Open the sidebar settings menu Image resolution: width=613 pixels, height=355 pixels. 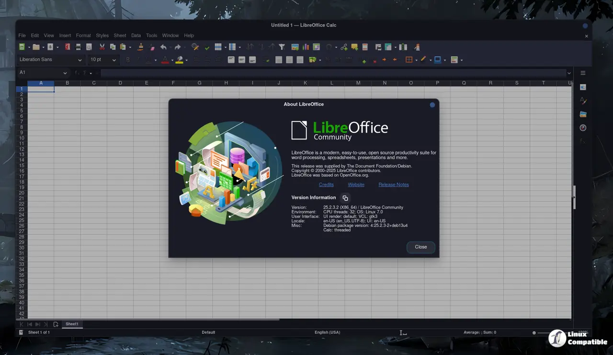583,73
